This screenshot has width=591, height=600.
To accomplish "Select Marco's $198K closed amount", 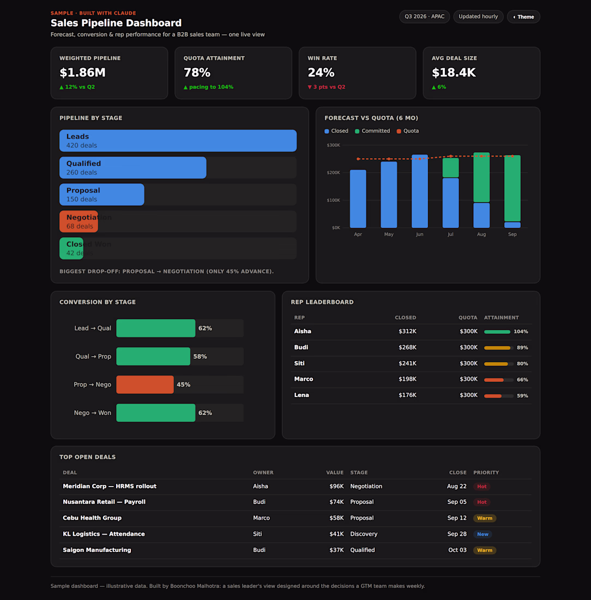I will point(407,379).
